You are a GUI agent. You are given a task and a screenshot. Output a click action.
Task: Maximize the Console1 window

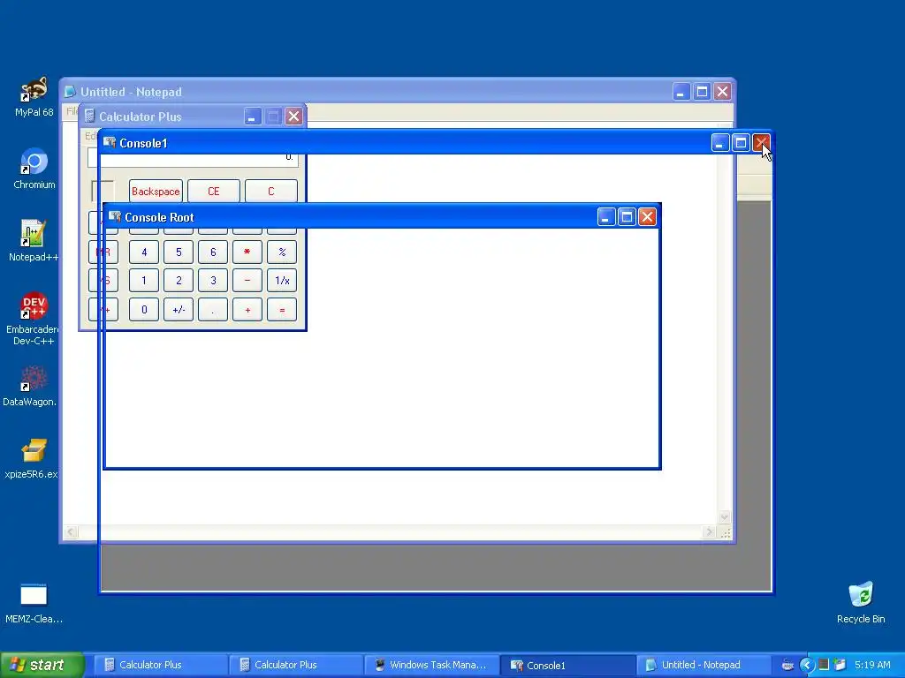[741, 142]
